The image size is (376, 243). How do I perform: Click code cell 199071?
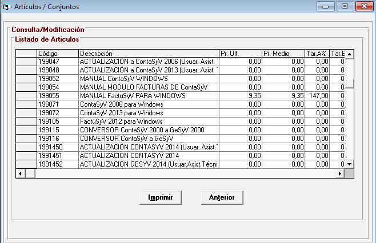pyautogui.click(x=58, y=104)
